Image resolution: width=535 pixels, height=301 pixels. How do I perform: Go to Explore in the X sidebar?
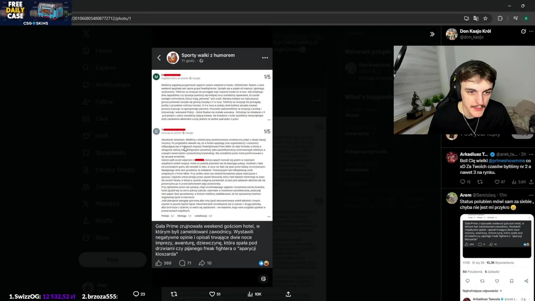[99, 68]
